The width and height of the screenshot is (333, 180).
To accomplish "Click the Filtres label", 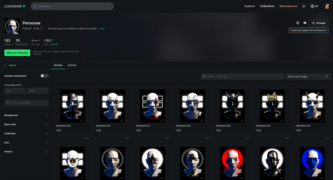I will click(12, 65).
